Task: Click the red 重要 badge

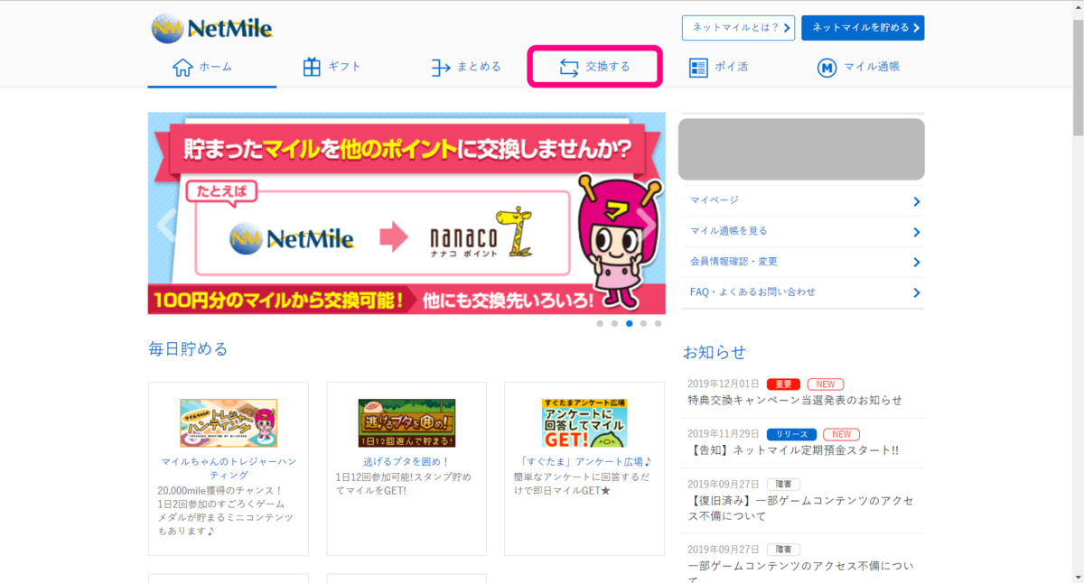Action: pyautogui.click(x=783, y=384)
